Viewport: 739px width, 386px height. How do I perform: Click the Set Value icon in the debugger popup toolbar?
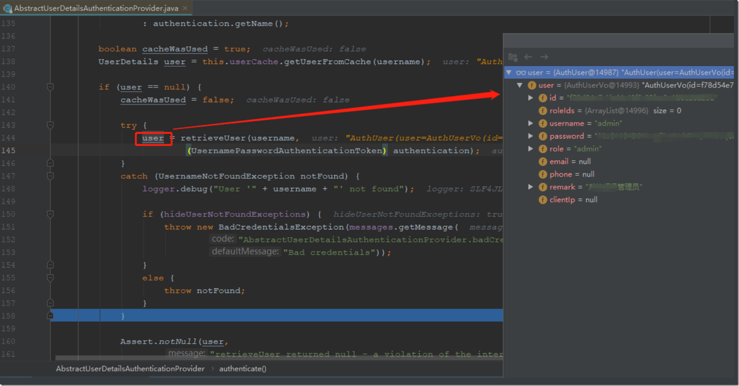tap(513, 57)
